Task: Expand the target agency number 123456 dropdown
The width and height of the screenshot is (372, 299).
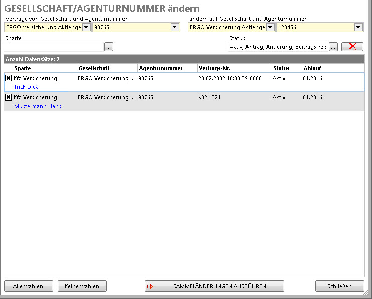Action: pyautogui.click(x=358, y=27)
